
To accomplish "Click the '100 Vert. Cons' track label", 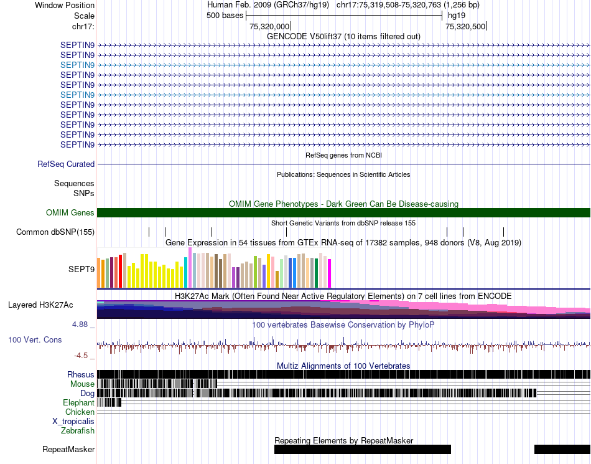I will [35, 340].
